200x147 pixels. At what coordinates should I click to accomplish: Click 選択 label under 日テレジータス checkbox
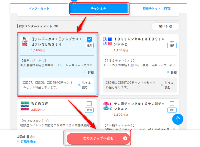click(89, 46)
